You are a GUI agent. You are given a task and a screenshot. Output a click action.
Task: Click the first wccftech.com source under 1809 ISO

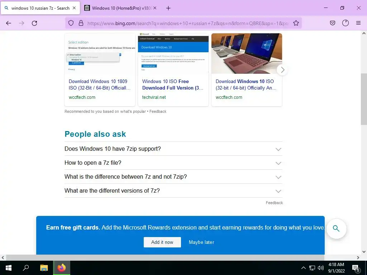pos(82,97)
